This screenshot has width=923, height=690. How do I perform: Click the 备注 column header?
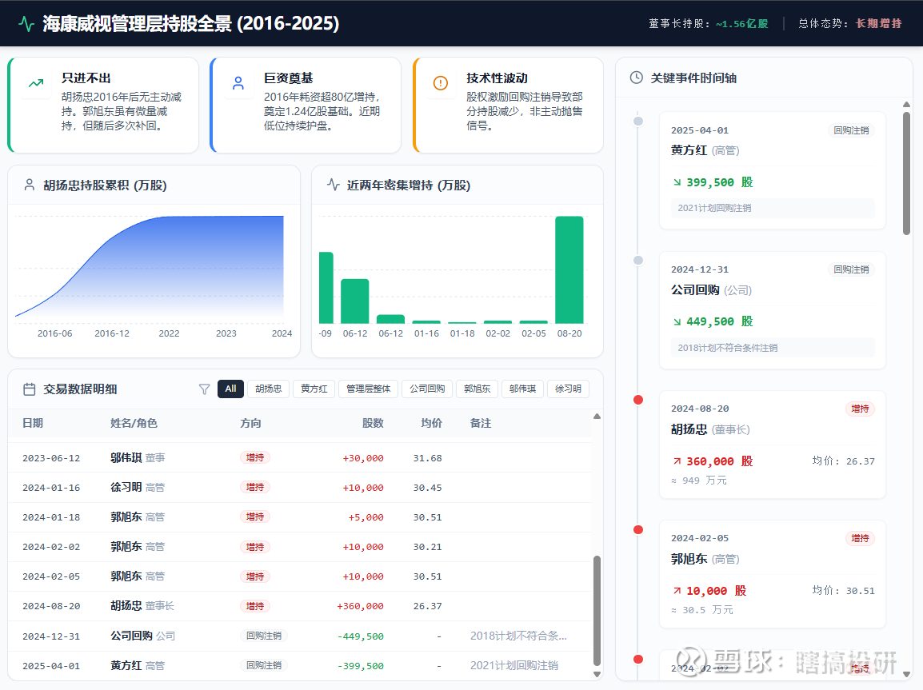[481, 423]
